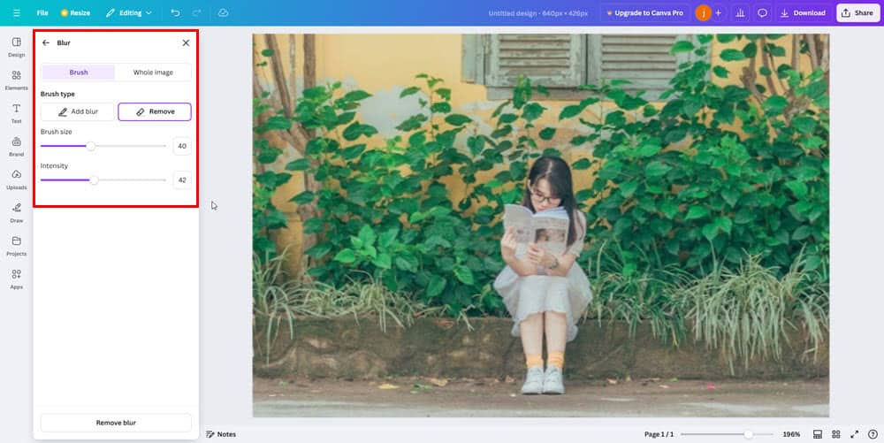
Task: Click the Remove blur button
Action: point(116,423)
